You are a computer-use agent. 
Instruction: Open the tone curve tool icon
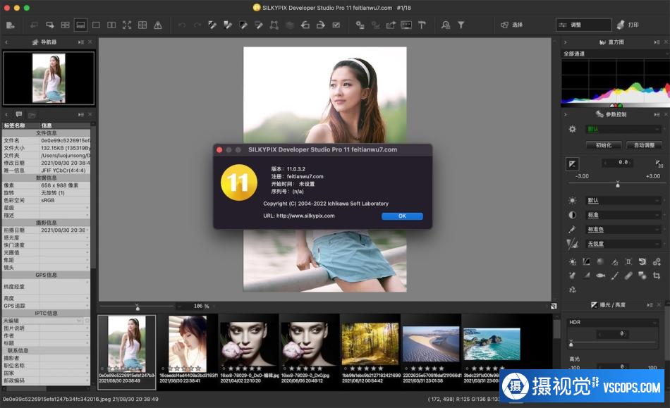[587, 261]
